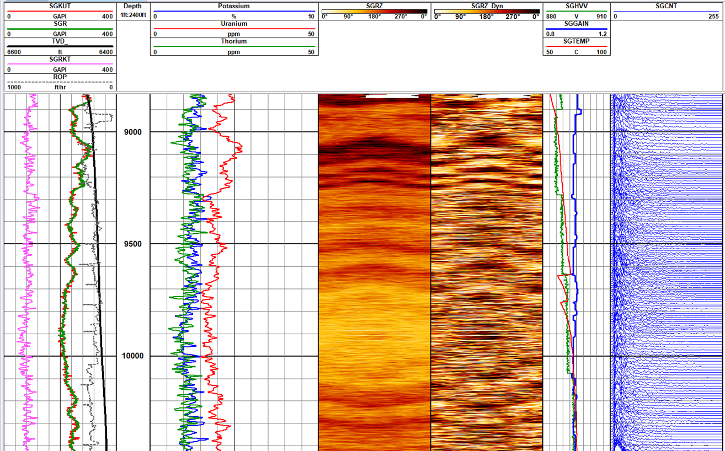Viewport: 725px width, 451px height.
Task: Click the ROP dashed curve header
Action: (x=59, y=77)
